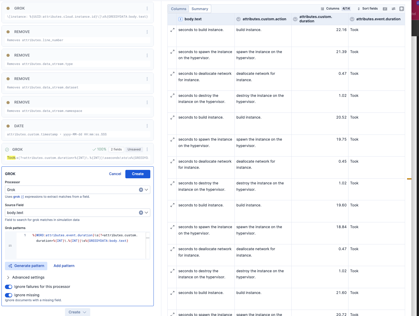Image resolution: width=419 pixels, height=316 pixels.
Task: Cancel the GROK processor form
Action: pos(115,174)
